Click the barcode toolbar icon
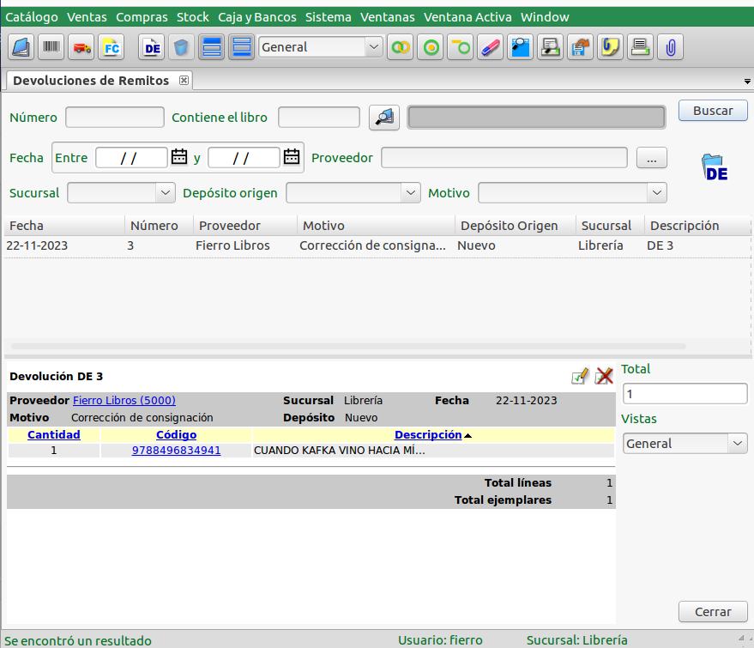 pyautogui.click(x=51, y=47)
